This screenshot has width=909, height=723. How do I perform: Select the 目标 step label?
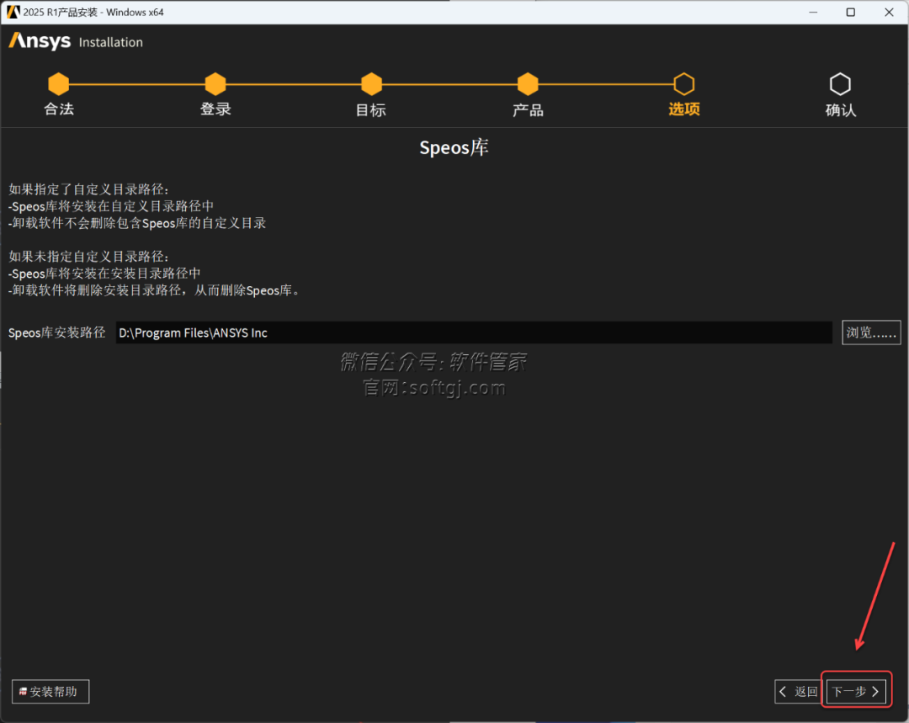point(371,109)
